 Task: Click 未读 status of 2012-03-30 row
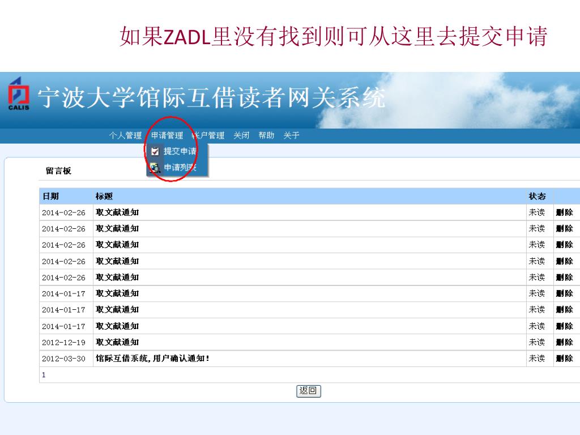click(537, 359)
